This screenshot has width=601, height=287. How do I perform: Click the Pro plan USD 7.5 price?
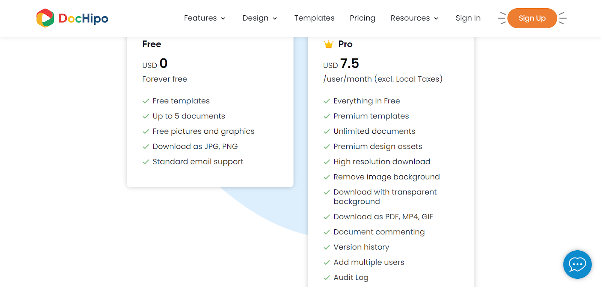[x=341, y=64]
